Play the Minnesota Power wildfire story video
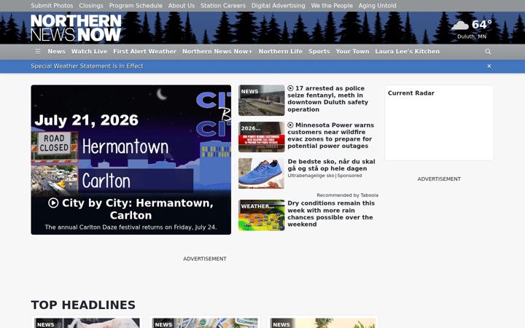This screenshot has width=525, height=328. 290,125
